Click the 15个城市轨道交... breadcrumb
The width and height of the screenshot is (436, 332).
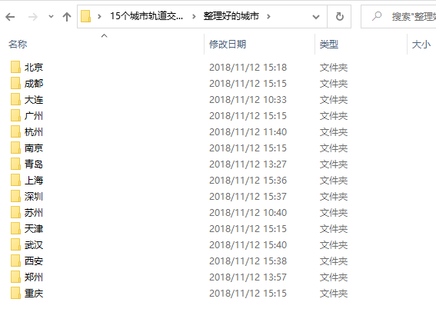[146, 16]
